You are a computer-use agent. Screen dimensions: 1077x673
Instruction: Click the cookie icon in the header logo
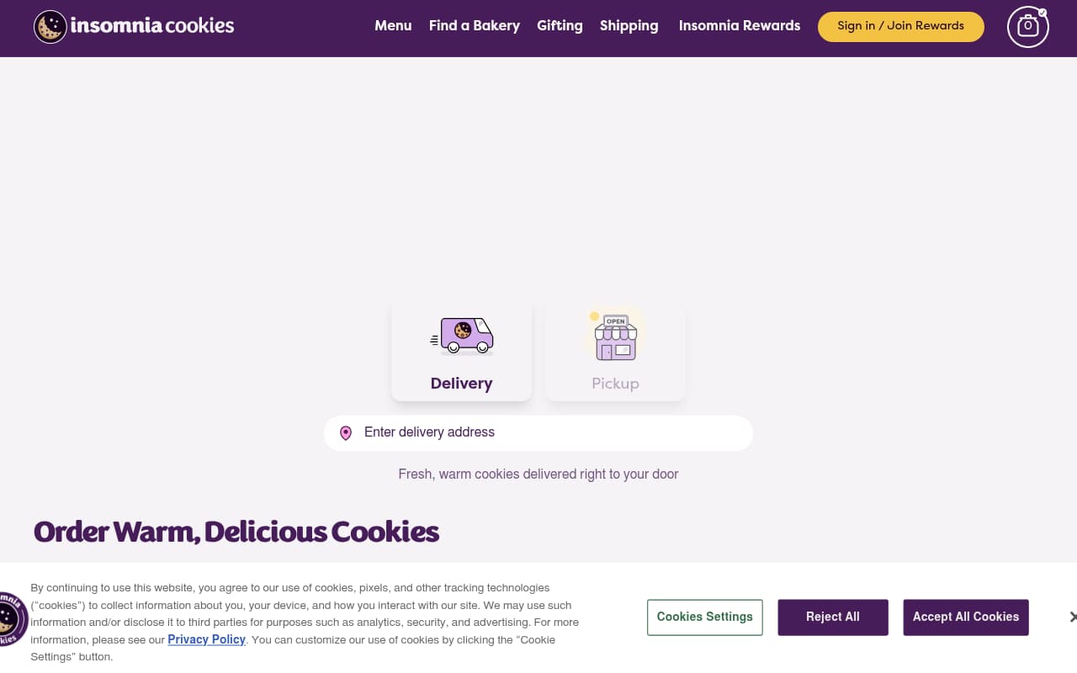point(49,26)
